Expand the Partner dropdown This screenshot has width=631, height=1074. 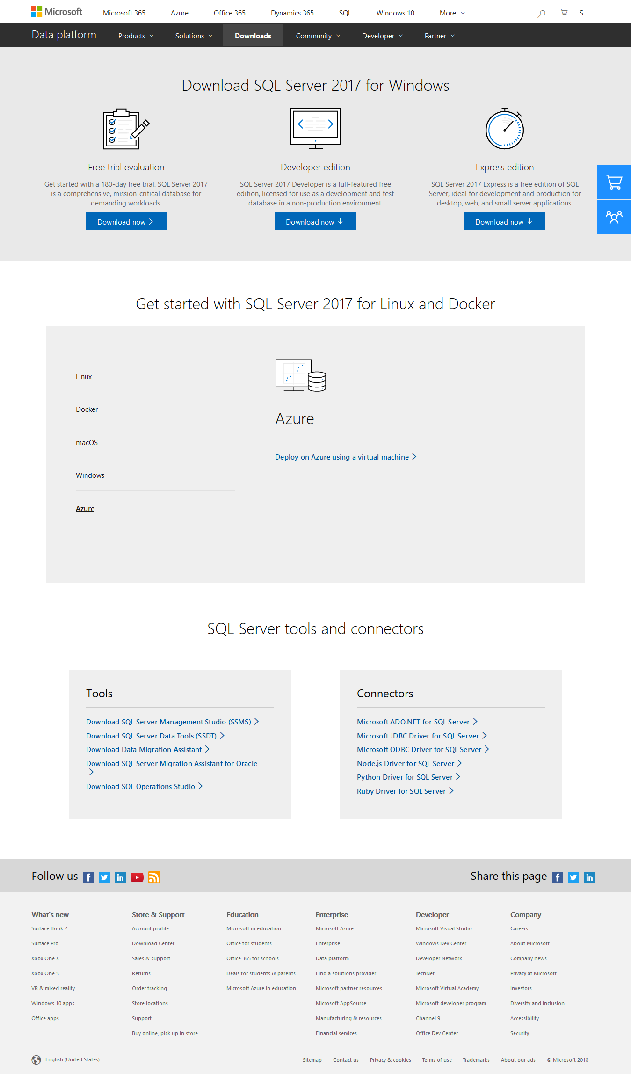click(x=440, y=36)
